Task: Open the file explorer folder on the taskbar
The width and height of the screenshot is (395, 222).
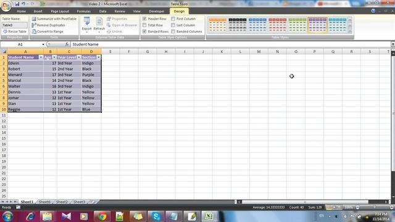Action: (47, 216)
